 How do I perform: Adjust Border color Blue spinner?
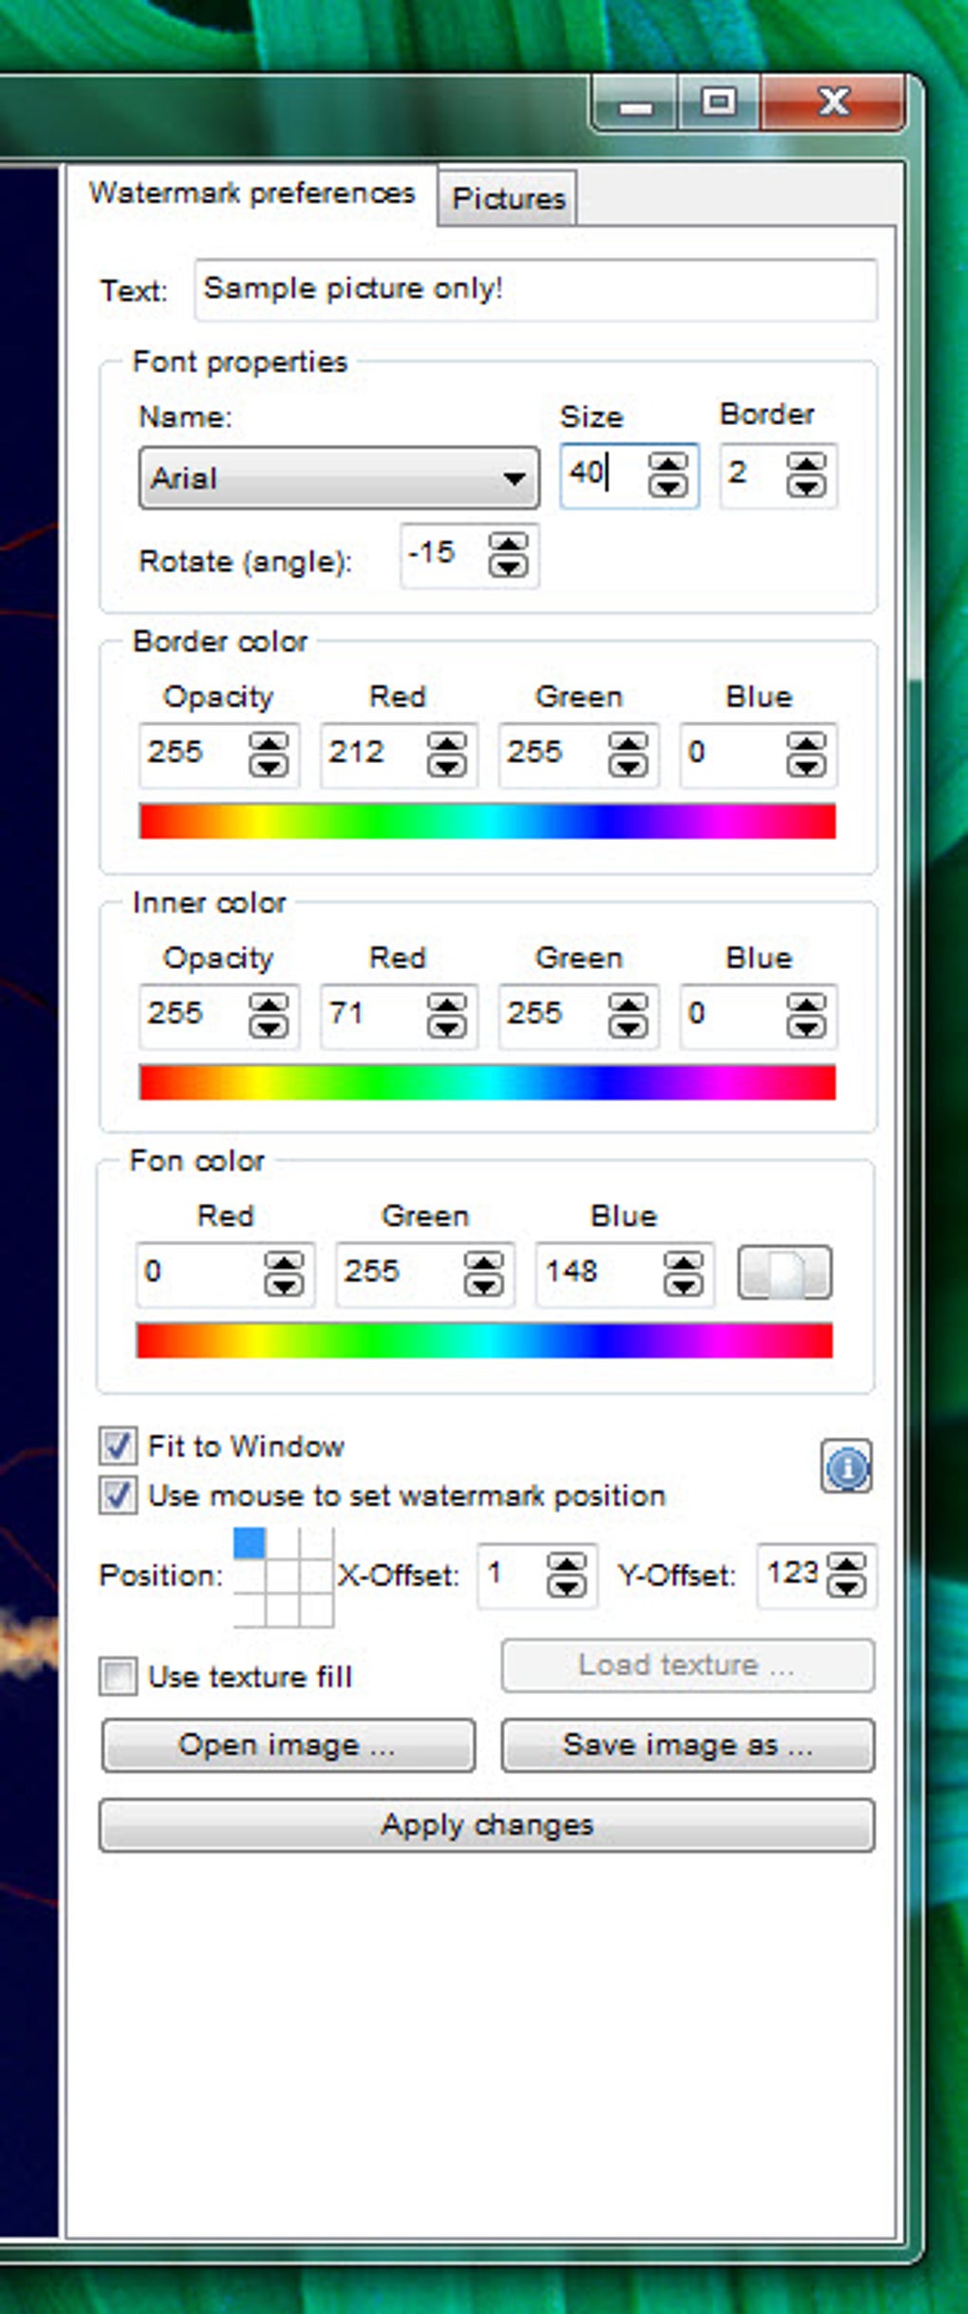(x=807, y=755)
